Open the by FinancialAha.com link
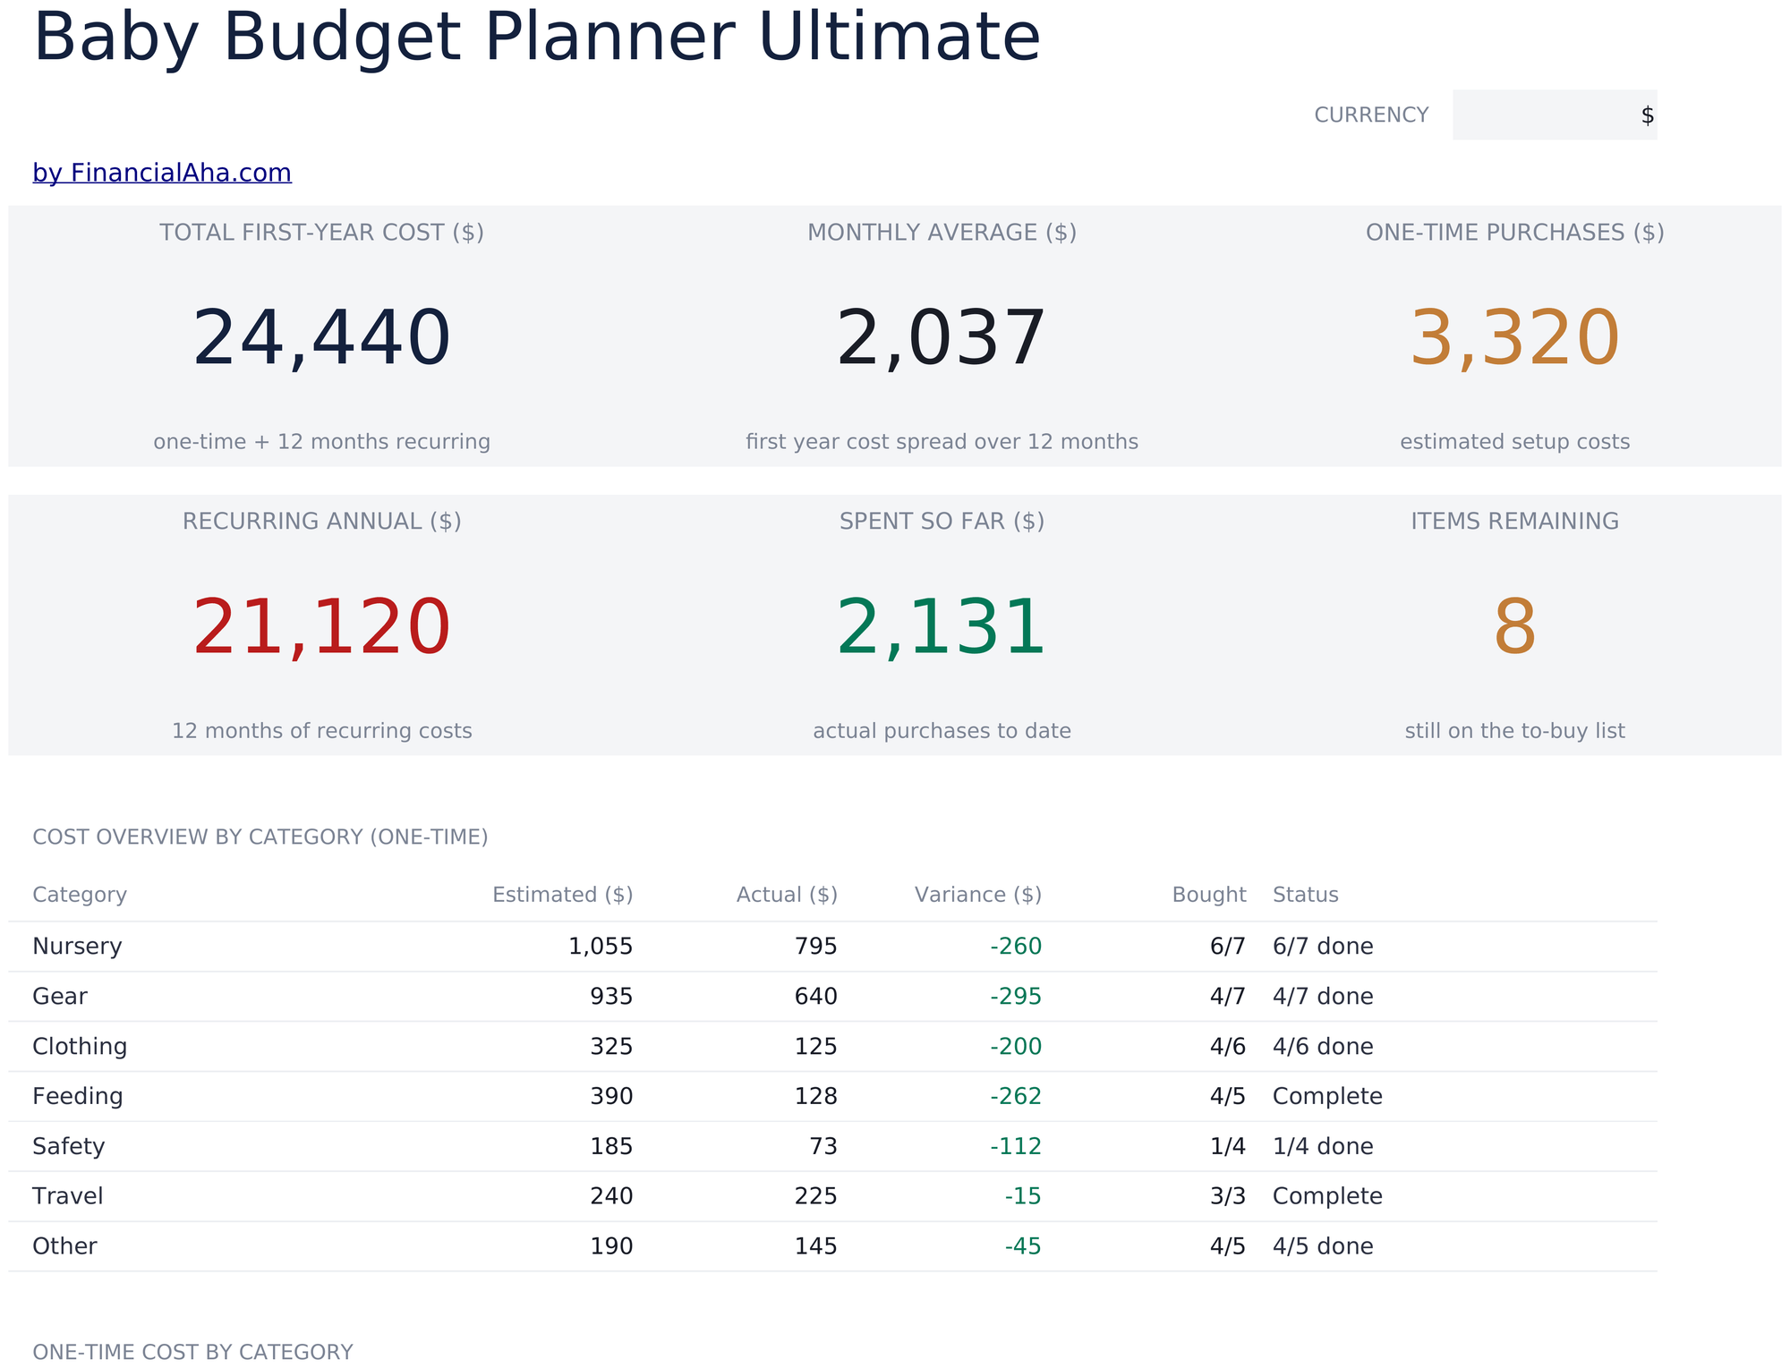 (162, 173)
